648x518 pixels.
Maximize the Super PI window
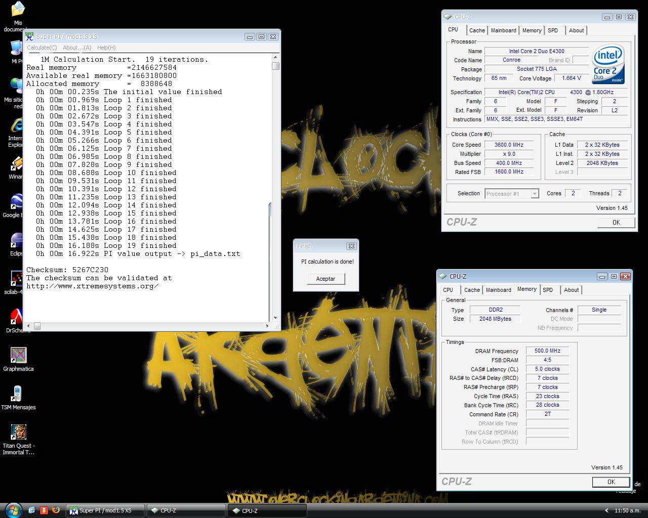[261, 36]
